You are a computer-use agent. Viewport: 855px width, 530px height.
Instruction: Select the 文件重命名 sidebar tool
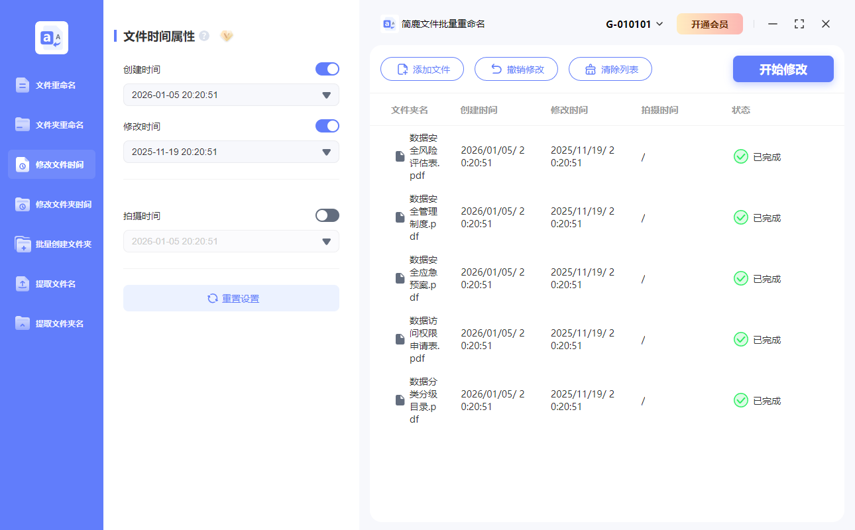pyautogui.click(x=52, y=85)
